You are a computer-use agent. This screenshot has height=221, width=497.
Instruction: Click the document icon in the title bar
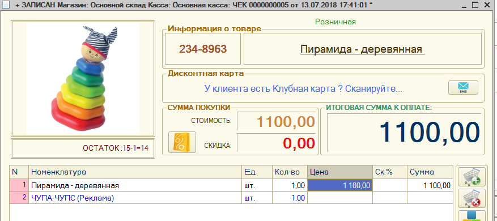(6, 5)
